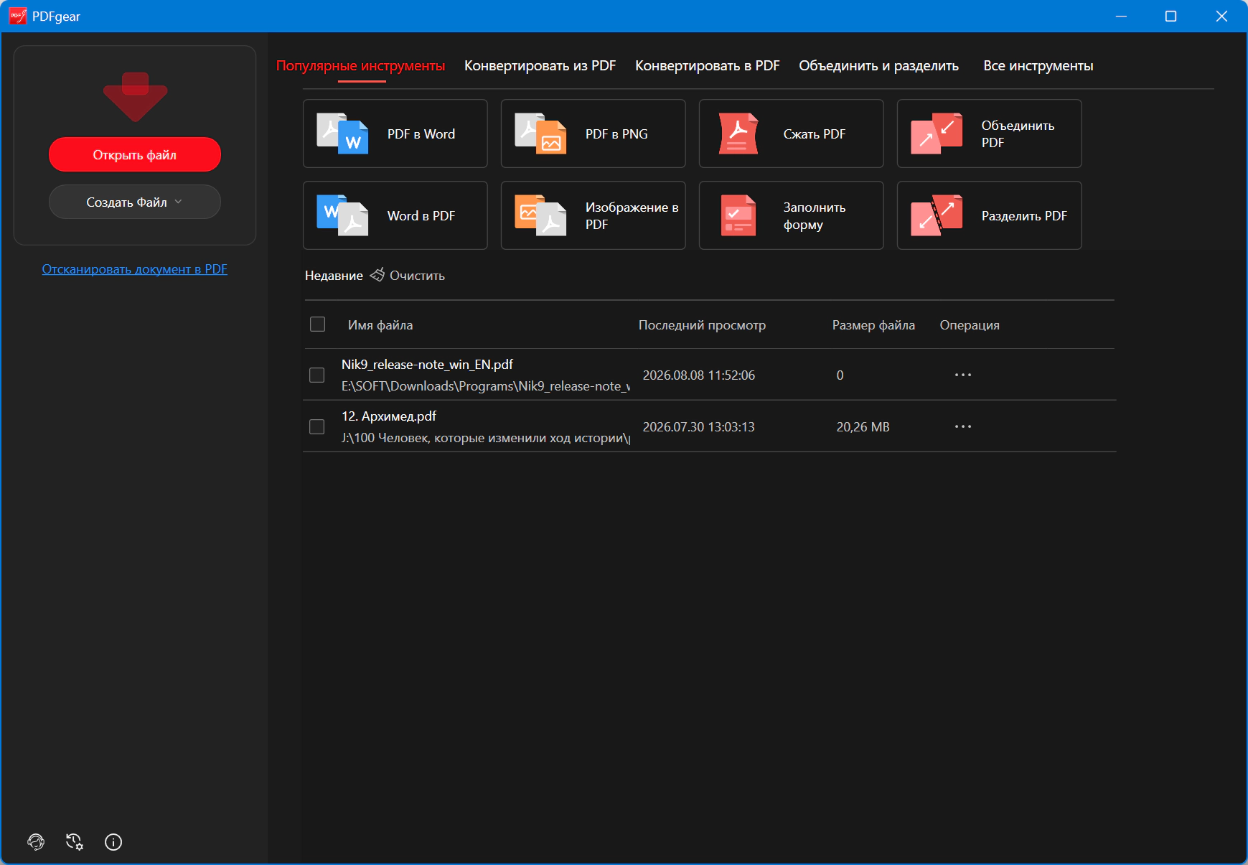Open operations menu for Nik9_release-note file

tap(963, 375)
